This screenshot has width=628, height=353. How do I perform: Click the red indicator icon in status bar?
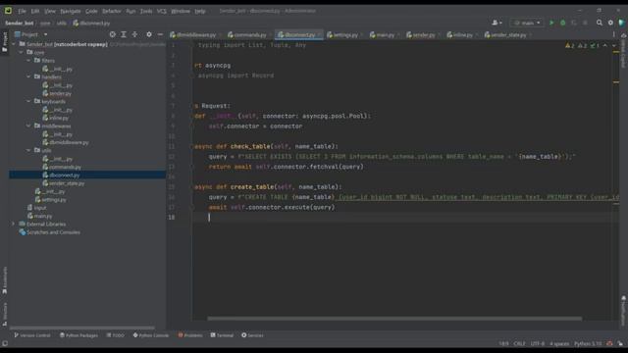(609, 344)
